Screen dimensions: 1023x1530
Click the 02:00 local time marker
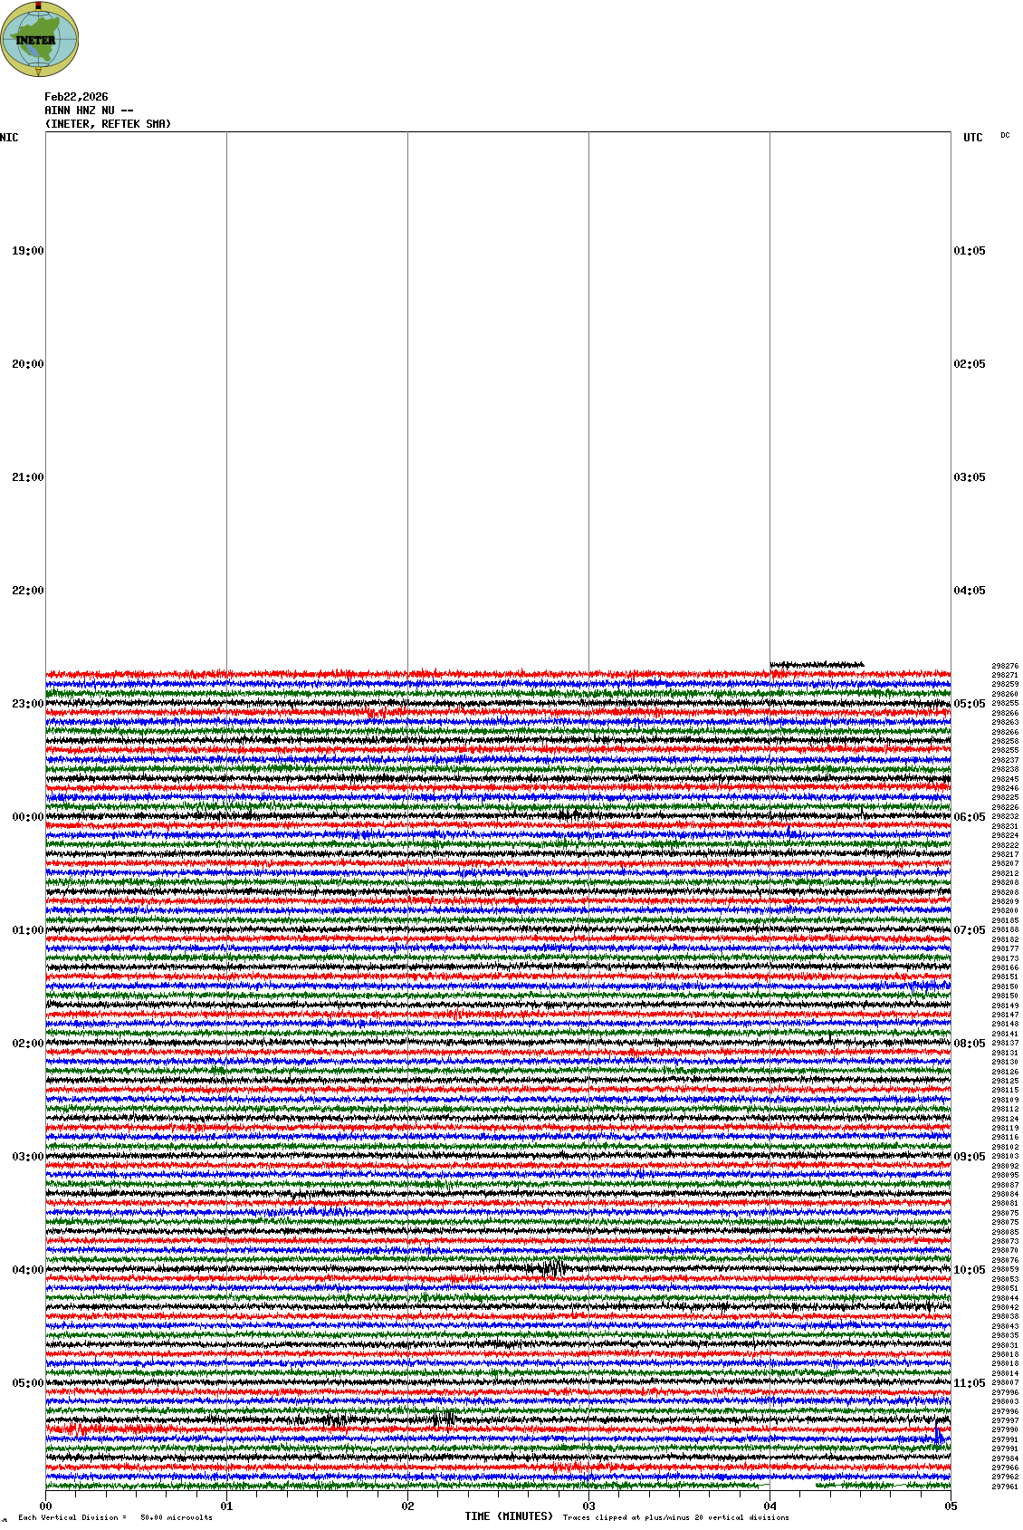[x=27, y=1044]
